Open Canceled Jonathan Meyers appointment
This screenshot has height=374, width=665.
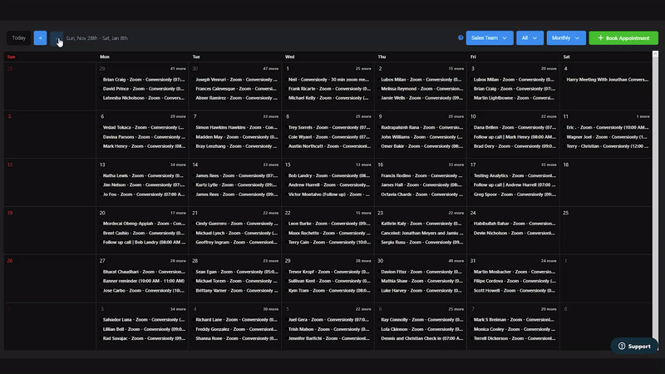click(x=421, y=234)
